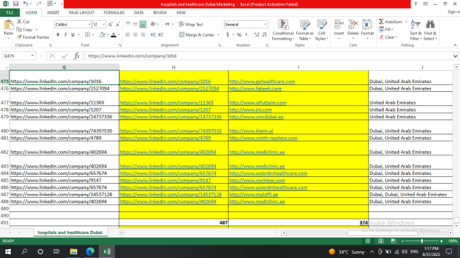Click the Undo arrow icon
This screenshot has width=460, height=258.
point(26,4)
